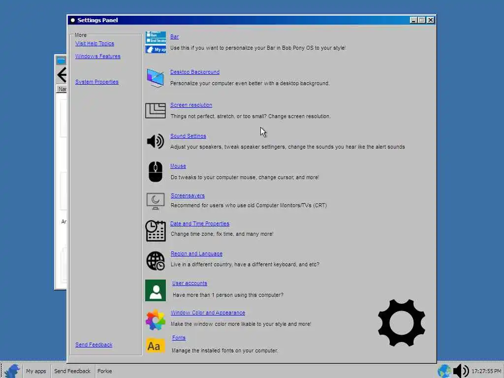Image resolution: width=504 pixels, height=378 pixels.
Task: Close the Settings Panel window
Action: [430, 20]
